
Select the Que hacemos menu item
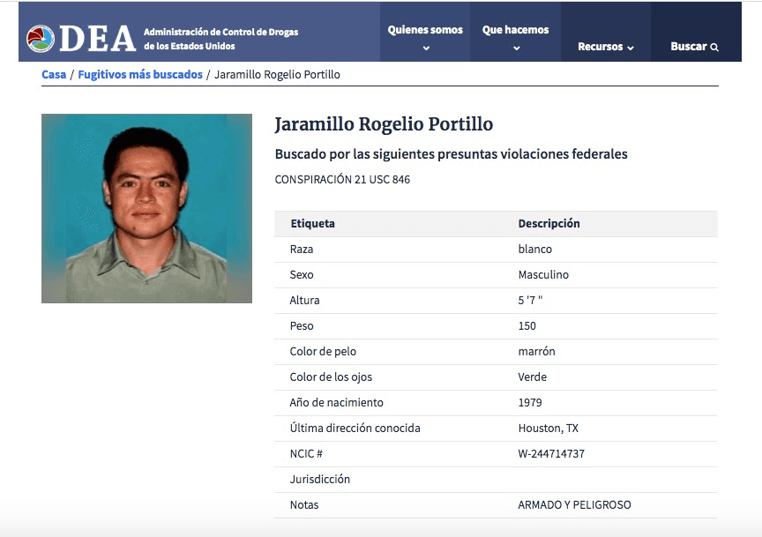(x=515, y=28)
